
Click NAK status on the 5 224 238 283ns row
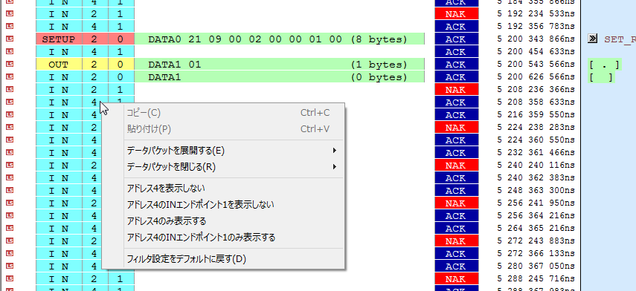[x=456, y=127]
